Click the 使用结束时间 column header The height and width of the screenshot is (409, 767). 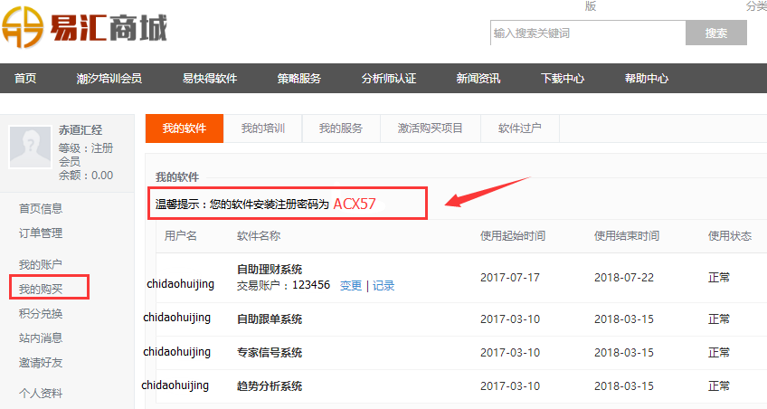627,236
